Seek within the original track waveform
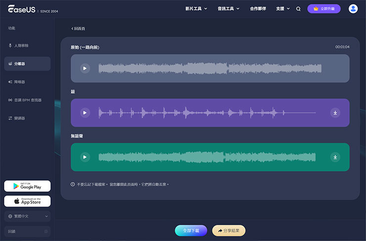This screenshot has width=366, height=241. tap(210, 68)
